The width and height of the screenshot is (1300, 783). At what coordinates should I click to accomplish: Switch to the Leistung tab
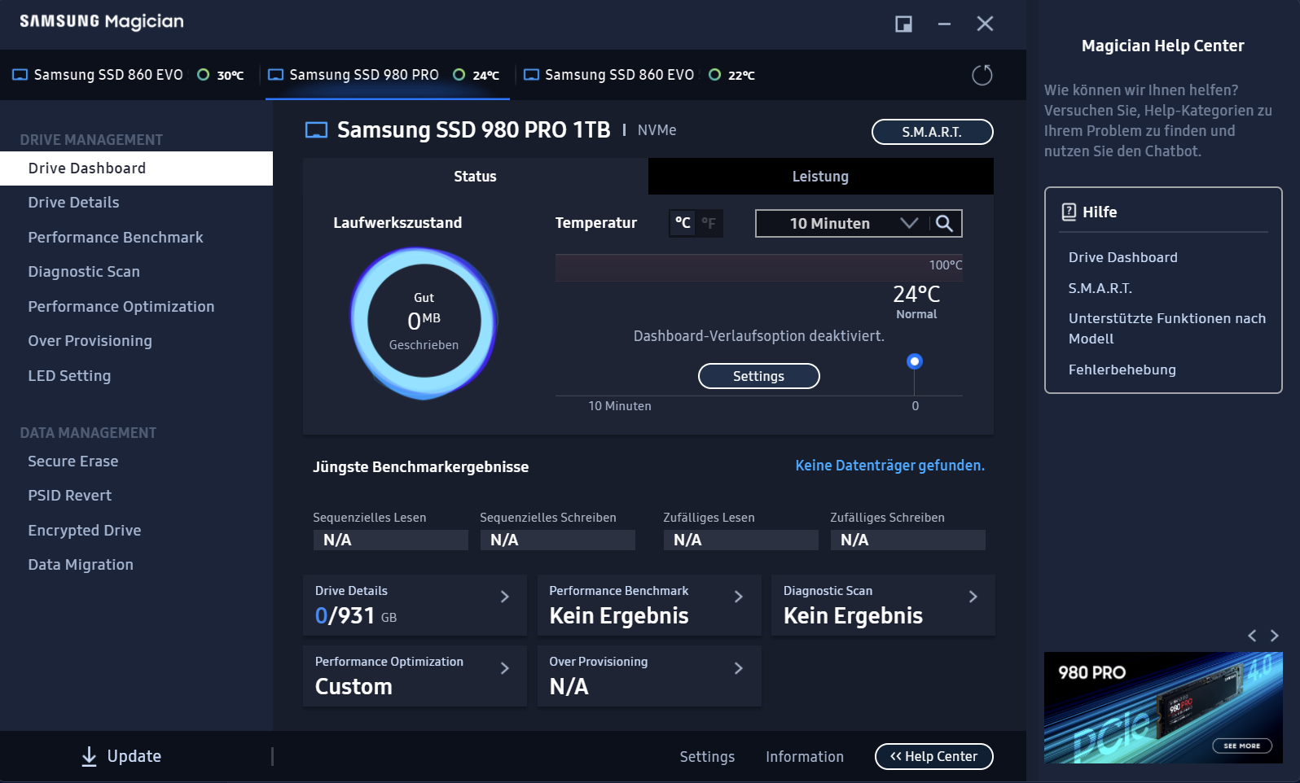(x=820, y=177)
